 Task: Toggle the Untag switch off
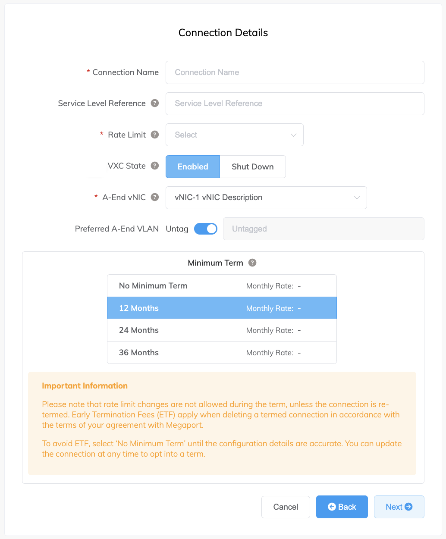tap(206, 229)
